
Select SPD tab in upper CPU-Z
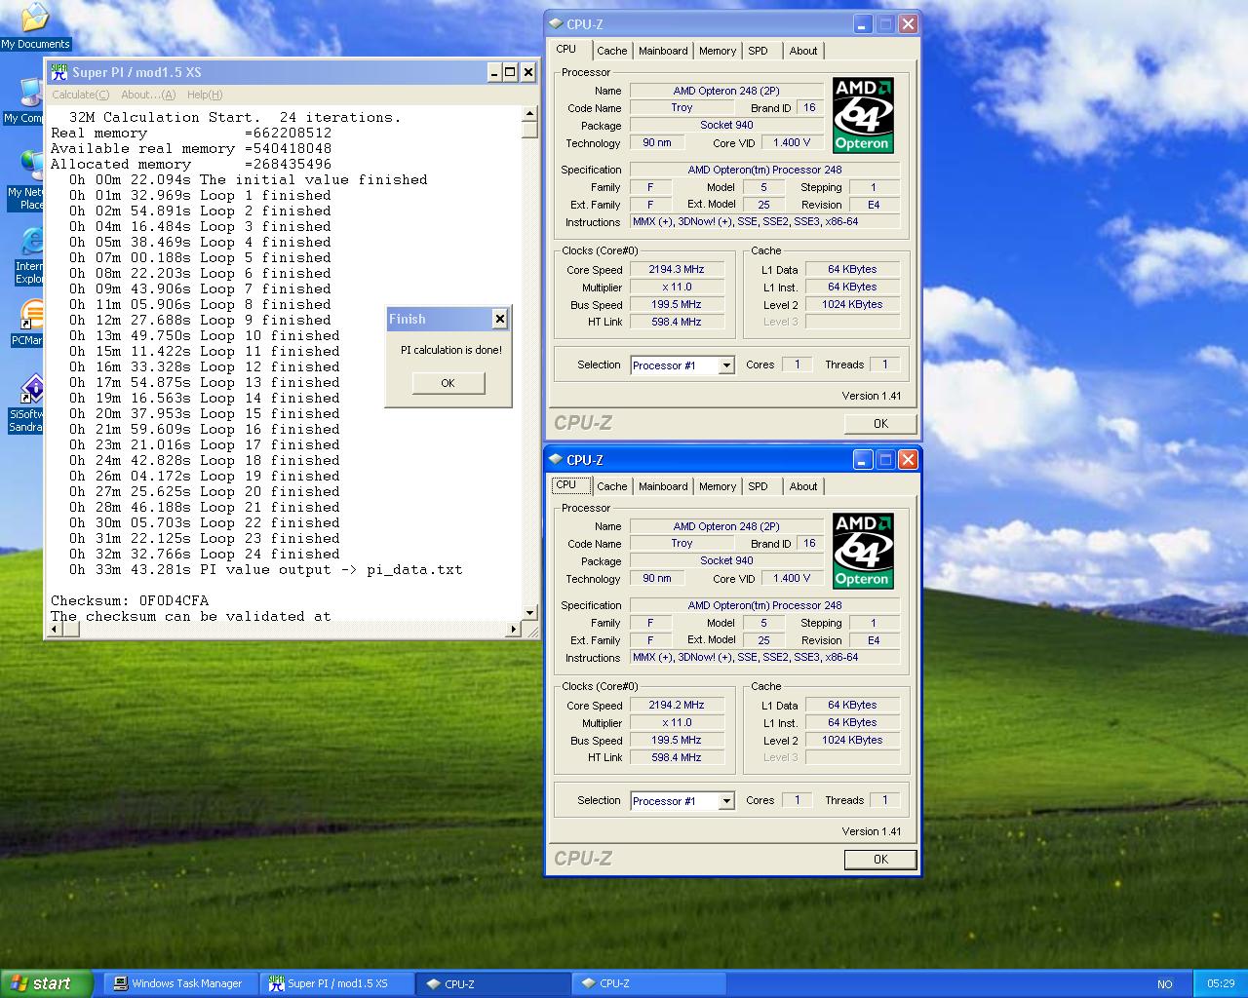[x=758, y=51]
